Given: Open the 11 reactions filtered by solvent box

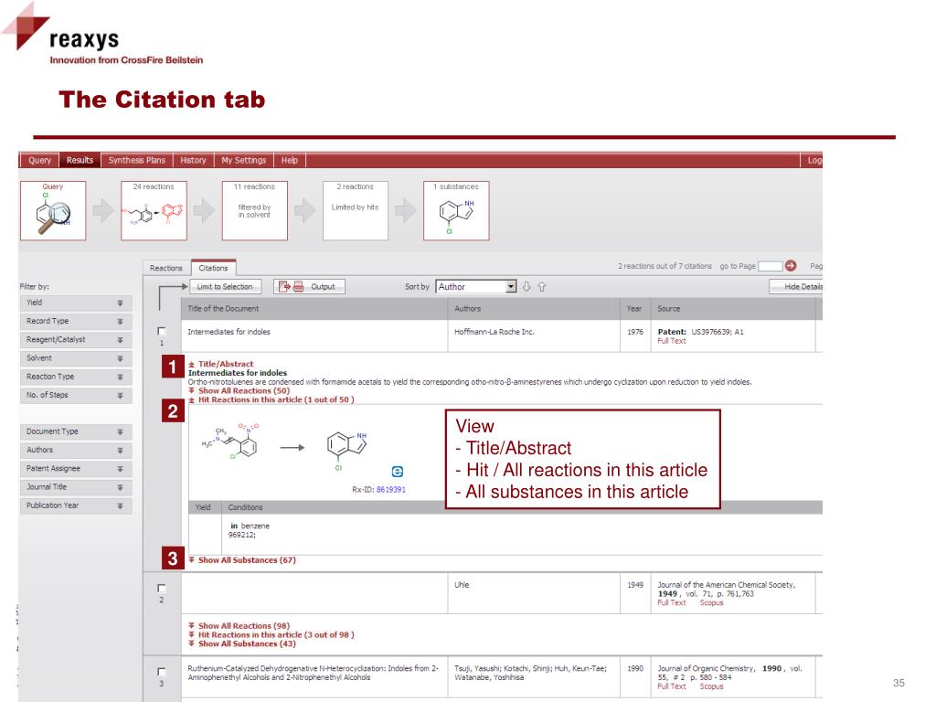Looking at the screenshot, I should (254, 211).
